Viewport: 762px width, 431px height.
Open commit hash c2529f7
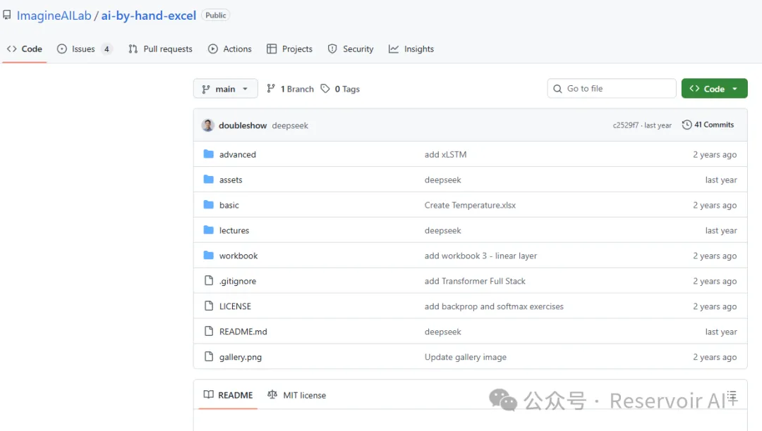pyautogui.click(x=625, y=125)
